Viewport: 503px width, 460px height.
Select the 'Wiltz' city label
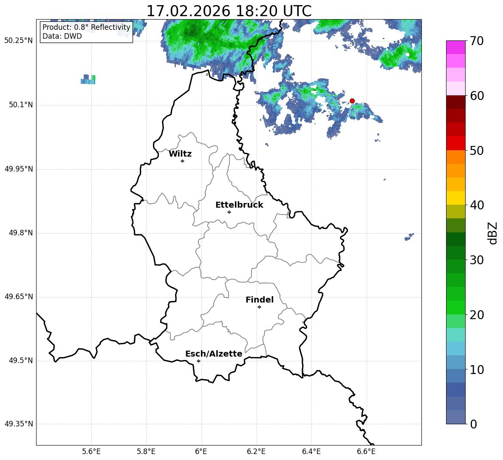tap(180, 154)
